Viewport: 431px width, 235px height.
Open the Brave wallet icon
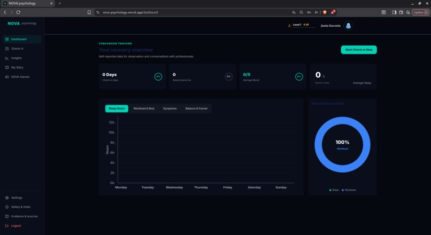pos(401,12)
